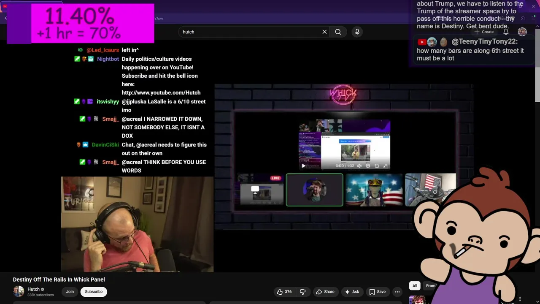Open options menu of suggested video
540x304 pixels.
point(520,299)
